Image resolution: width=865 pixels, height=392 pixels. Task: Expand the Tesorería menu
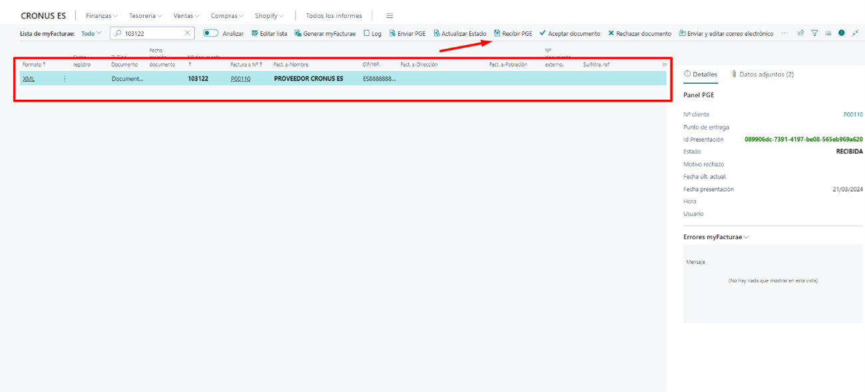tap(146, 16)
